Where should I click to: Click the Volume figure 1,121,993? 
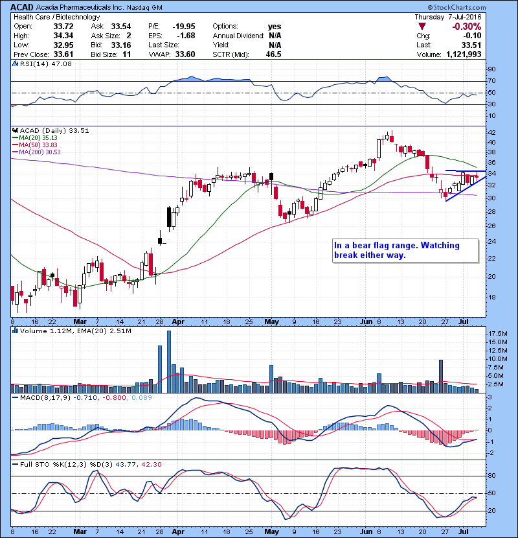(464, 54)
